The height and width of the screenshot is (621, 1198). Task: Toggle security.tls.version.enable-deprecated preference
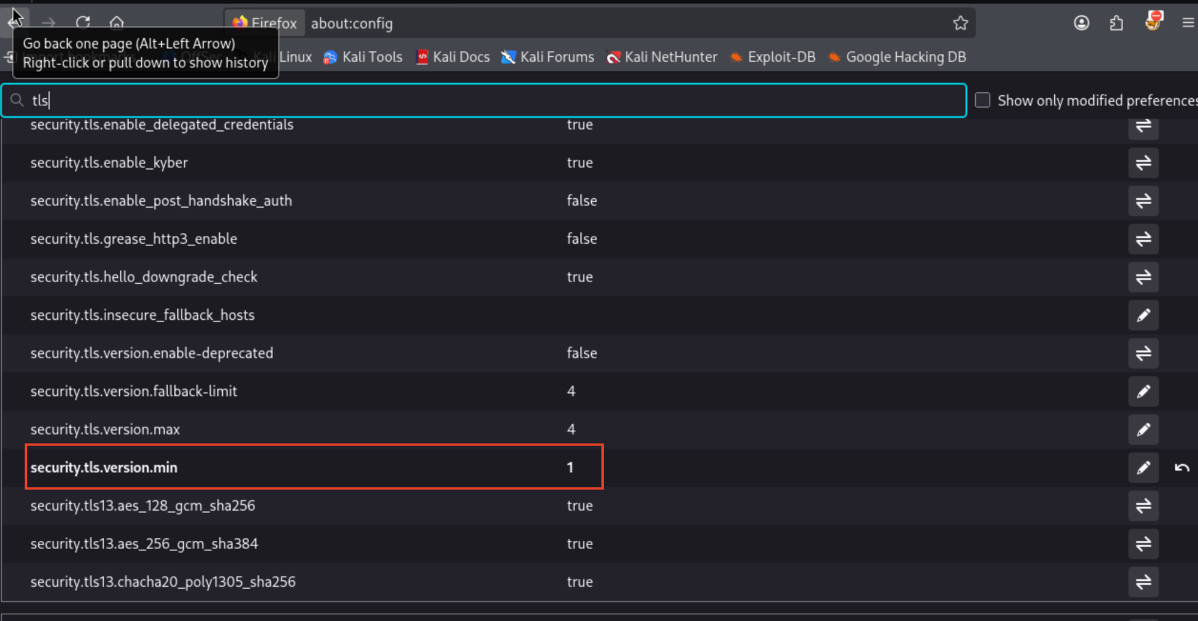point(1143,353)
